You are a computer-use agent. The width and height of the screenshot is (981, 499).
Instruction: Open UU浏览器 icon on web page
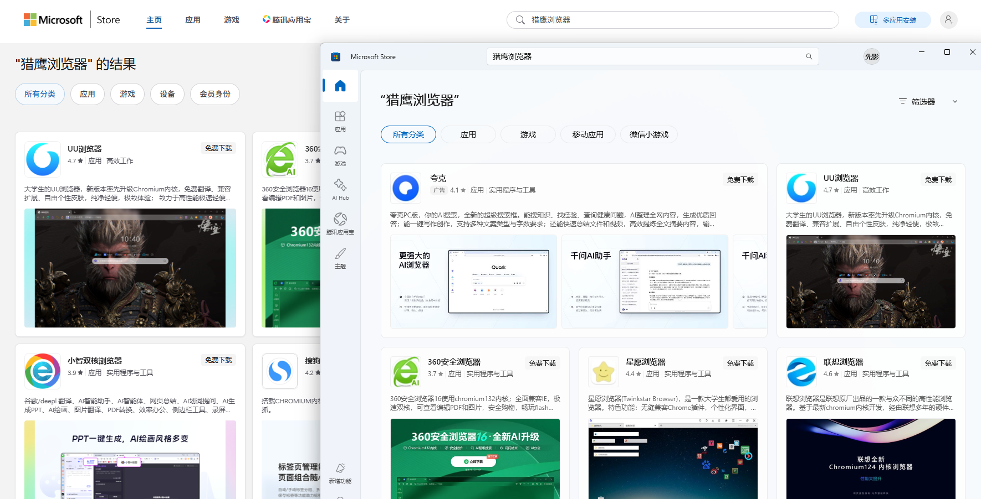point(43,159)
